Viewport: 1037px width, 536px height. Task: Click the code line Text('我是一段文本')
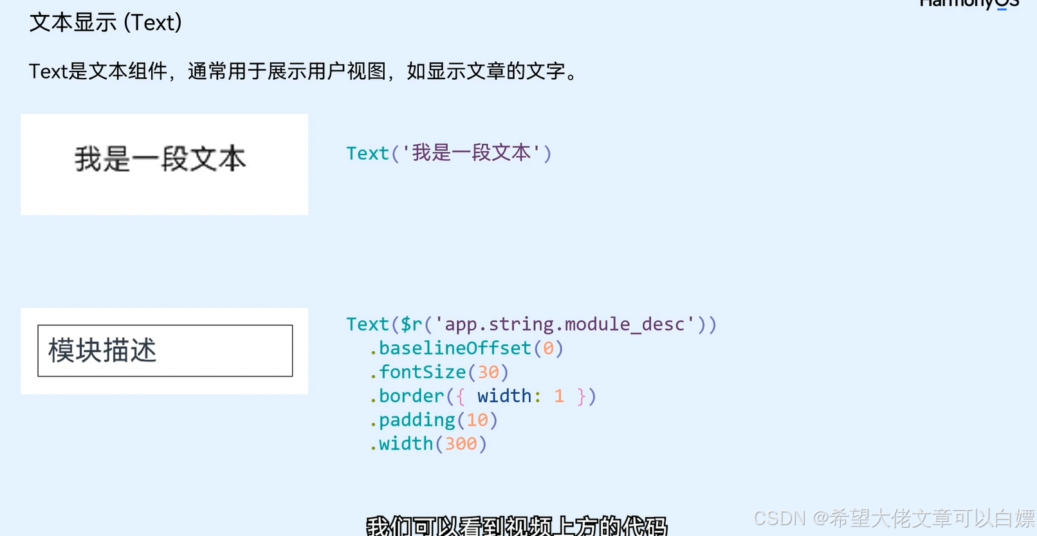pyautogui.click(x=449, y=153)
